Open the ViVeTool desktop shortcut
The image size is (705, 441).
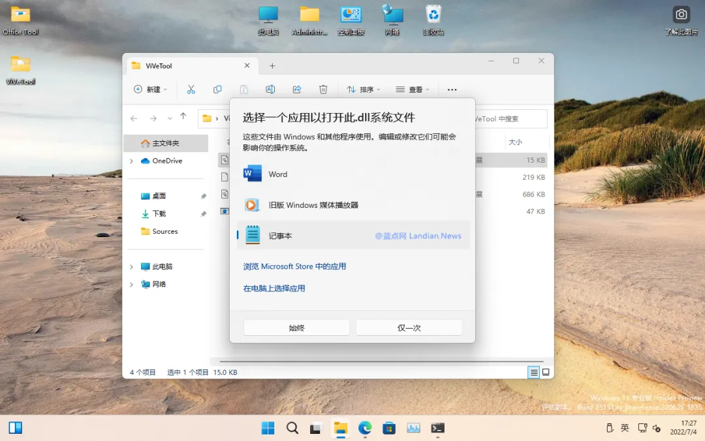tap(20, 65)
